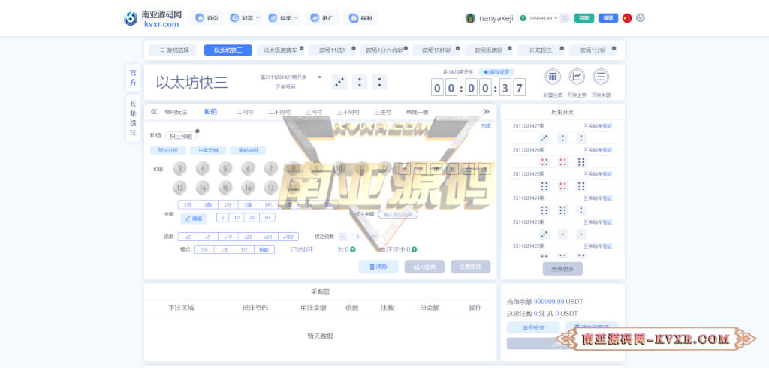Click the 投注金额 amount input field
The height and width of the screenshot is (368, 769).
pos(398,214)
